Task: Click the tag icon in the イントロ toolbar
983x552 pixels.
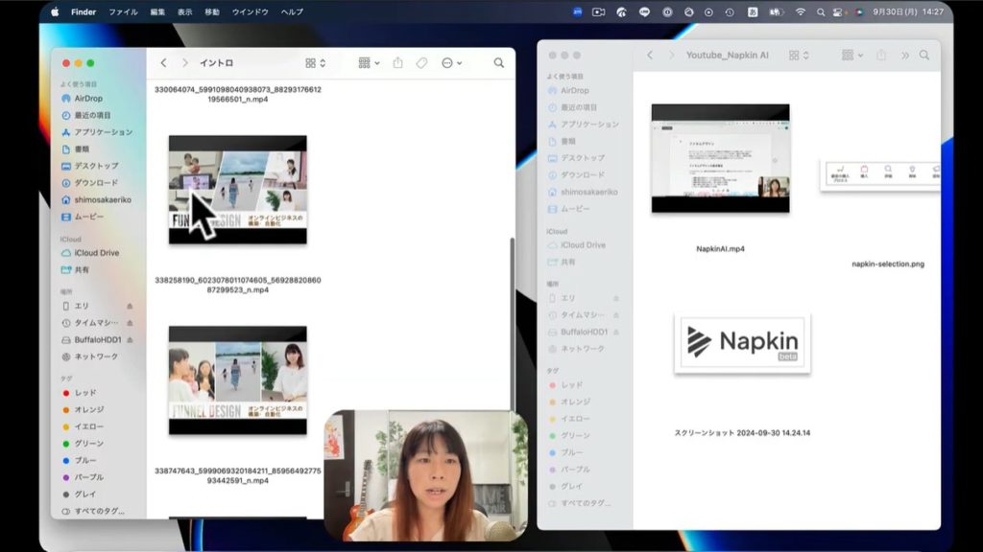Action: (x=421, y=63)
